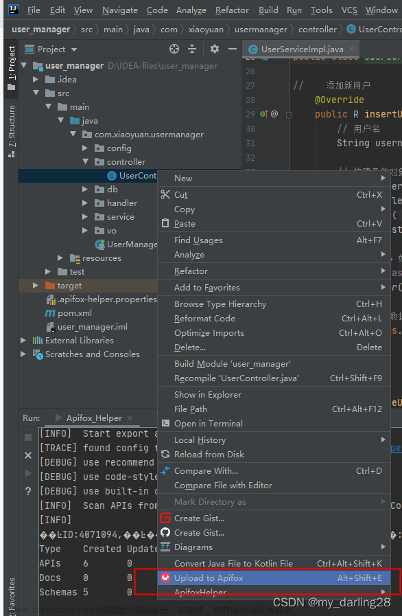Expand the .idea folder
402x616 pixels.
pyautogui.click(x=36, y=80)
